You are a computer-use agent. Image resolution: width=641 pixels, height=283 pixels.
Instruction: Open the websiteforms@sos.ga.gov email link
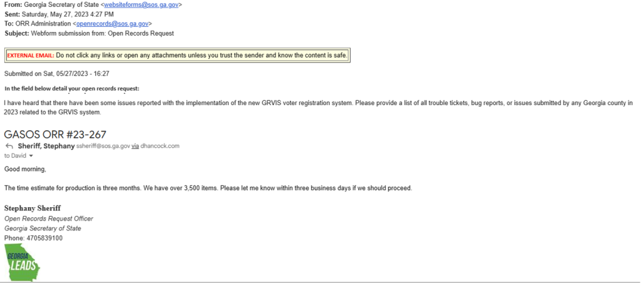pos(141,5)
